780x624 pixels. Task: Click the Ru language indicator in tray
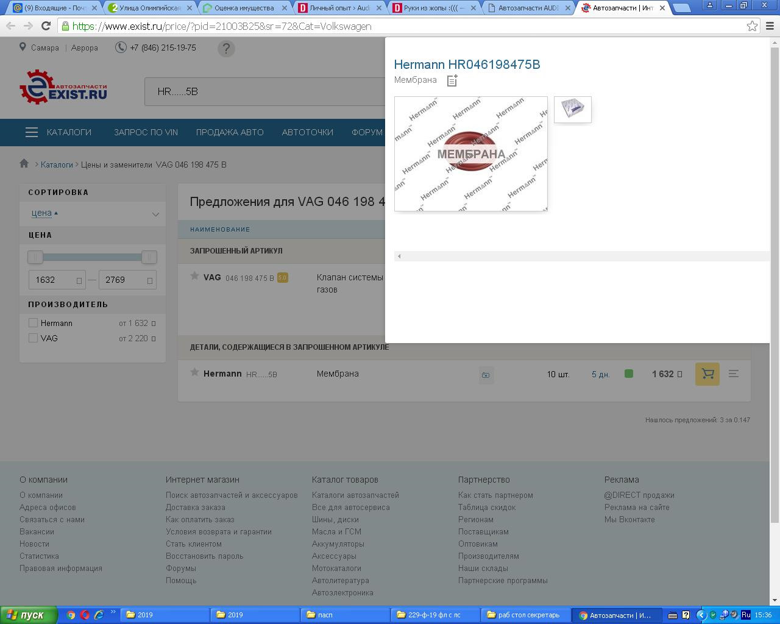tap(746, 615)
